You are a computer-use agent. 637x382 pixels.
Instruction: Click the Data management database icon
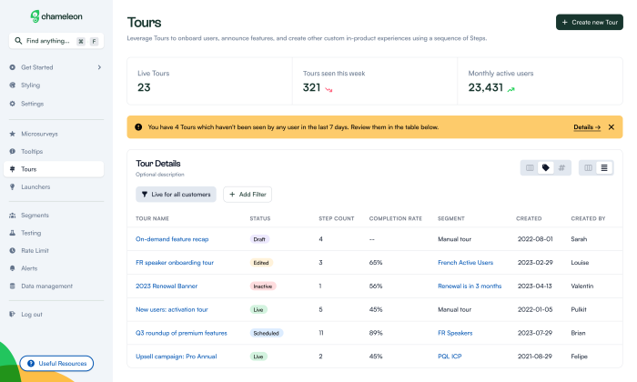12,286
